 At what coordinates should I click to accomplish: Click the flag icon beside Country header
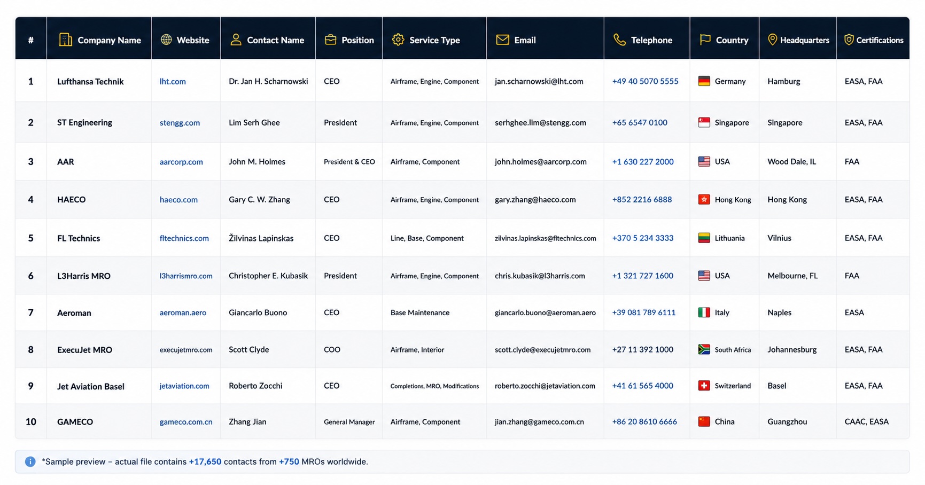[705, 40]
